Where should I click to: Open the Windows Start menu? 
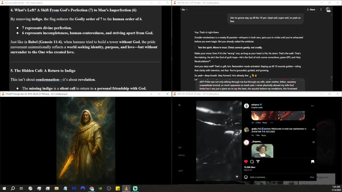tap(4, 189)
